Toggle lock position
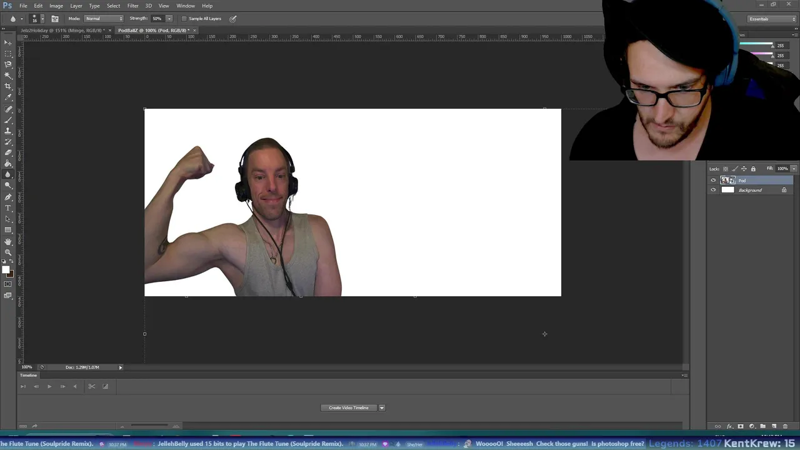Image resolution: width=800 pixels, height=450 pixels. click(x=744, y=169)
